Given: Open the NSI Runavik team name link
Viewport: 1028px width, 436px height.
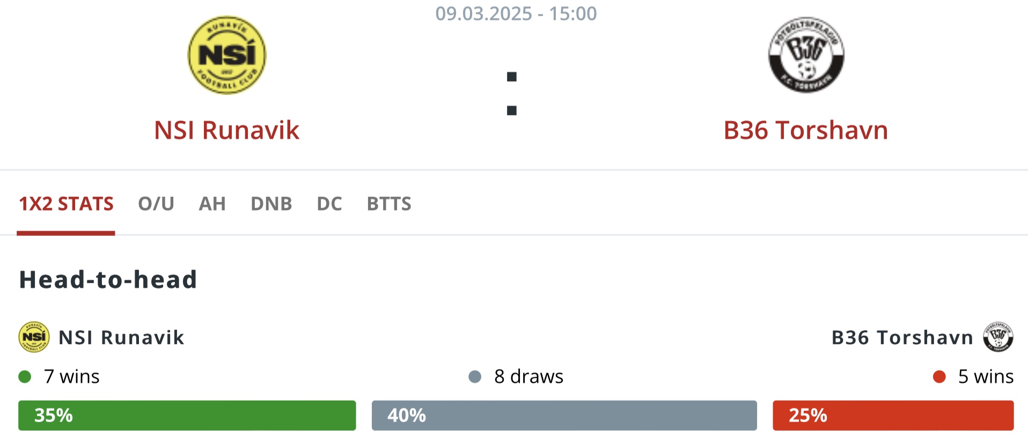Looking at the screenshot, I should coord(226,130).
